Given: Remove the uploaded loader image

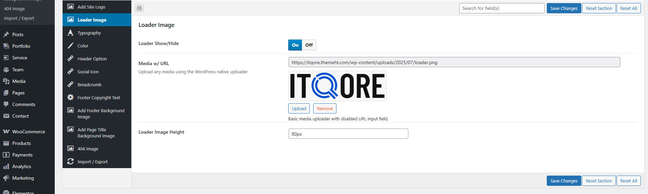Looking at the screenshot, I should [x=325, y=108].
